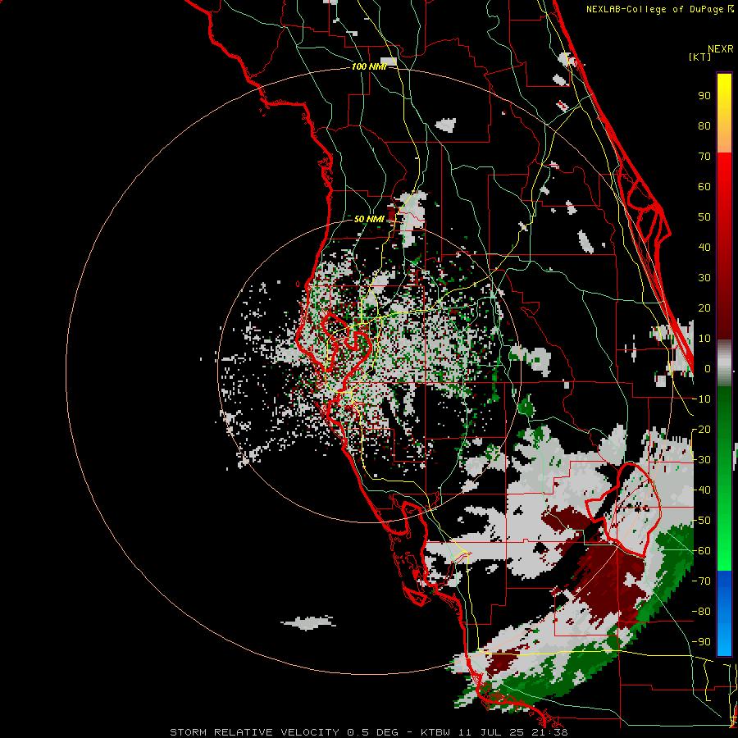Click the -10 value on the velocity scale

pyautogui.click(x=701, y=399)
